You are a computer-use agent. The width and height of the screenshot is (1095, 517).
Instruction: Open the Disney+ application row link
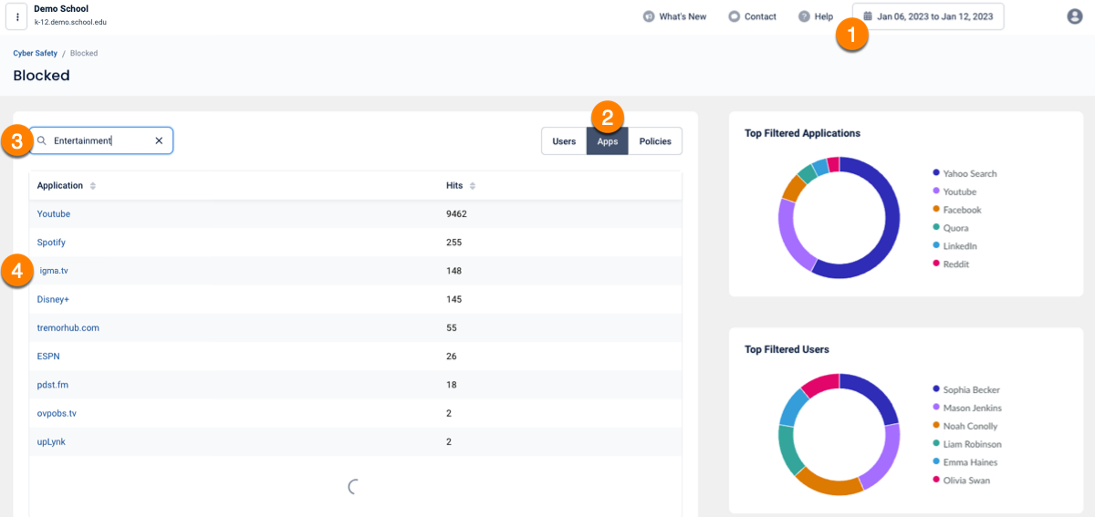[x=53, y=299]
